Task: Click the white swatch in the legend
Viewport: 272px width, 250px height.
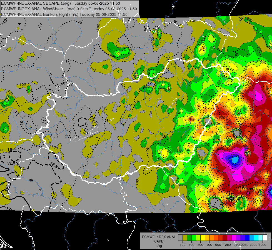Action: 265,238
